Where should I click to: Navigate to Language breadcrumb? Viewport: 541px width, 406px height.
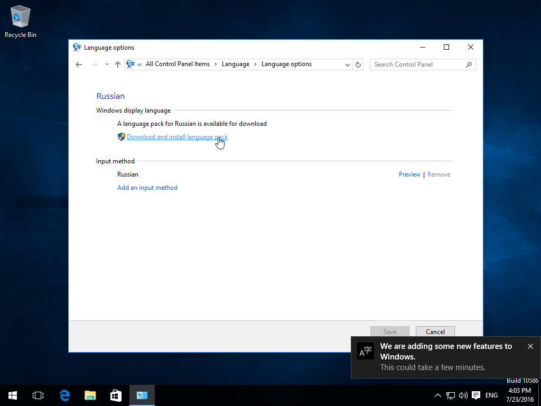(x=236, y=64)
